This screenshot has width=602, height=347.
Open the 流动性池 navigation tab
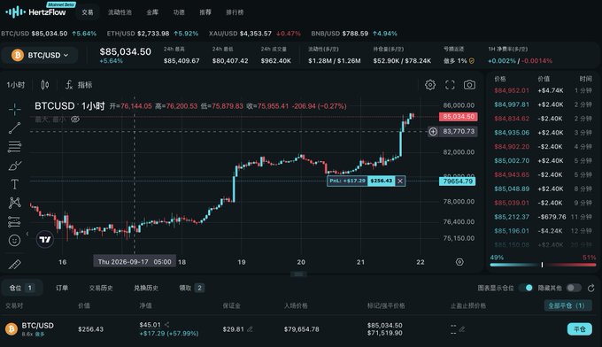[120, 12]
